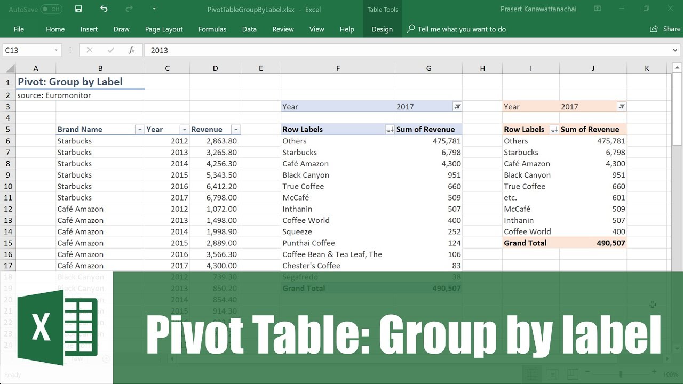
Task: Select column G header
Action: 429,68
